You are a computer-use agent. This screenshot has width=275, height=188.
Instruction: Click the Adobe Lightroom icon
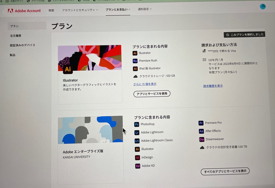[x=137, y=133]
